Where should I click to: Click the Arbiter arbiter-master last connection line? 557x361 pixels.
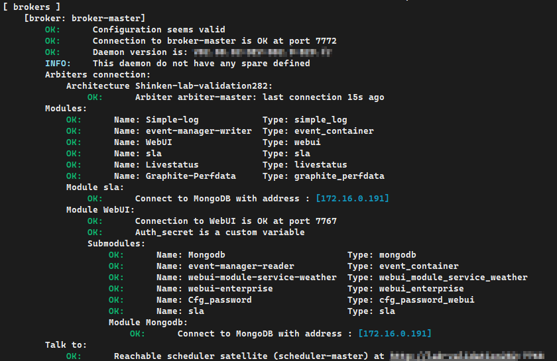(x=259, y=97)
